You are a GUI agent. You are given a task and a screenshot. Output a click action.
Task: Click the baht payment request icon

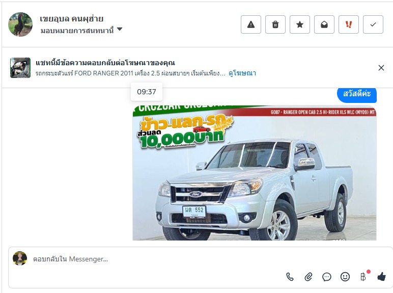pyautogui.click(x=363, y=277)
